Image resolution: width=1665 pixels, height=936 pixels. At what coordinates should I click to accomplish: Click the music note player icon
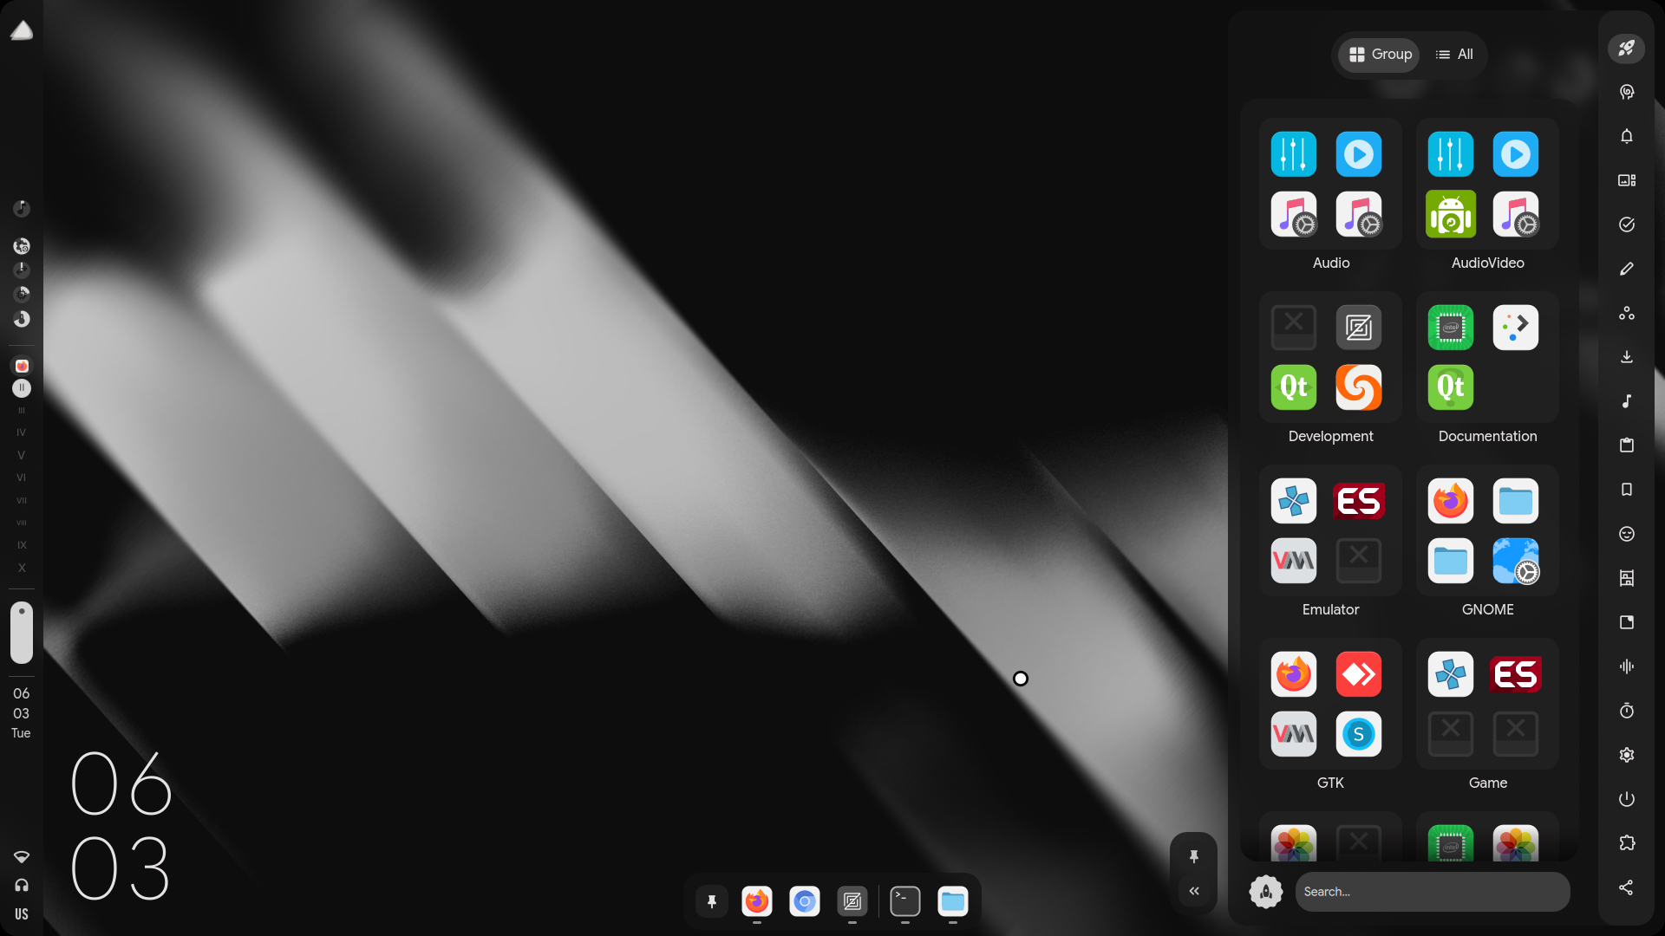pos(1627,401)
